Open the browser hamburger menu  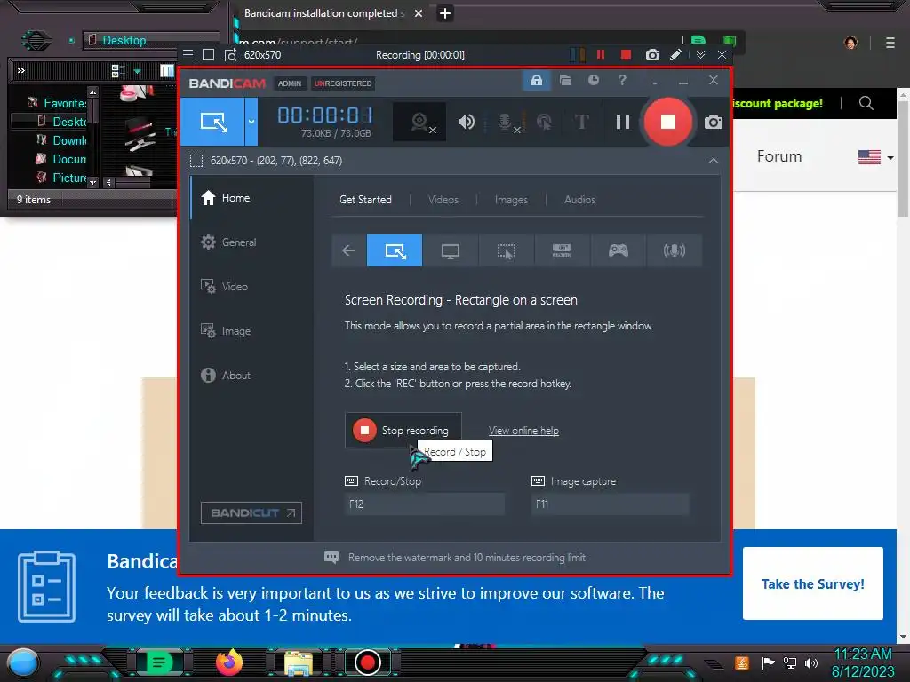coord(890,43)
